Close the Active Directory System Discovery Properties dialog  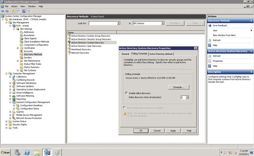[196, 48]
